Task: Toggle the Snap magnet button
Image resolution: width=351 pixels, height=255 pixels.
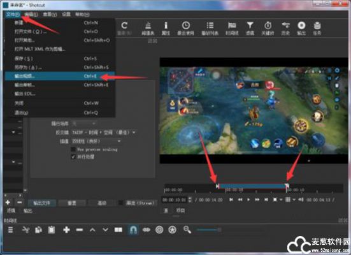Action: [x=133, y=229]
